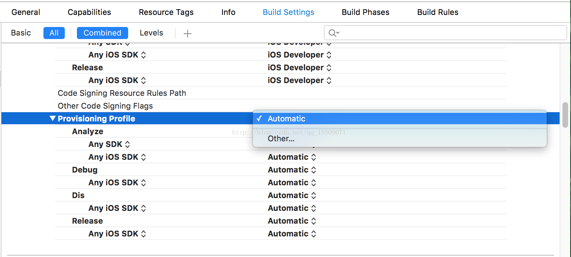Open the Capabilities tab

[x=89, y=12]
